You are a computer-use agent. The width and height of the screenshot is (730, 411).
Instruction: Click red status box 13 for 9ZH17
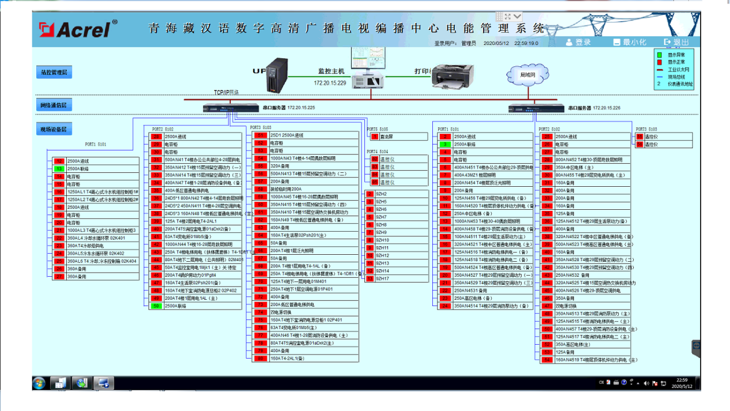tap(370, 278)
